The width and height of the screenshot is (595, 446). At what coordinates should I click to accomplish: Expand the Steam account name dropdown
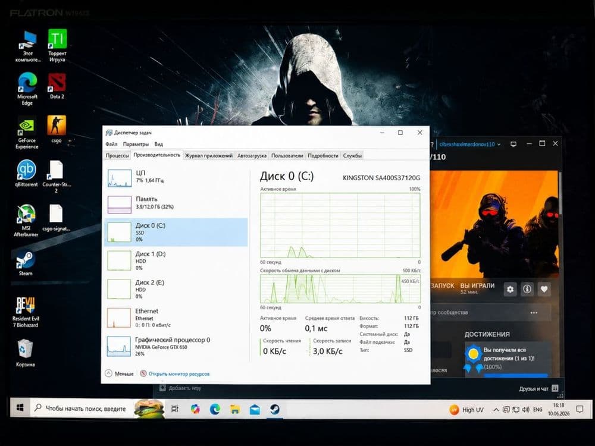coord(470,144)
